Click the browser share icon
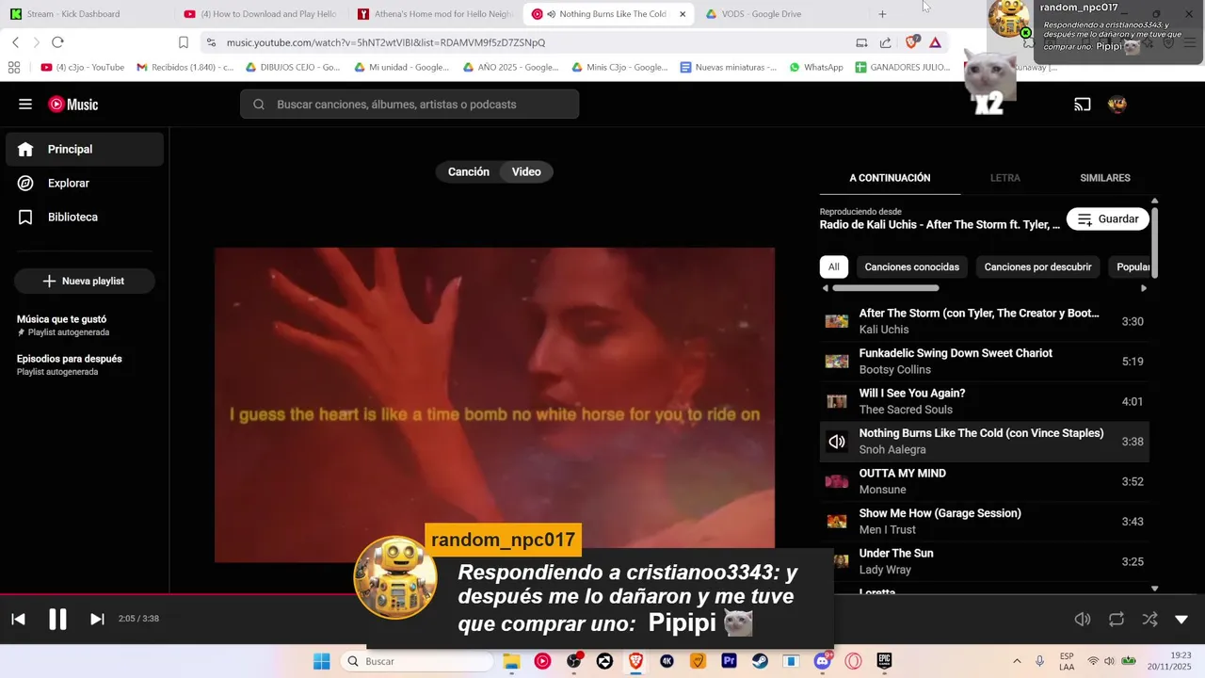Image resolution: width=1205 pixels, height=678 pixels. click(x=886, y=42)
